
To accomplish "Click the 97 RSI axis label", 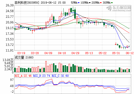I will coord(12,80).
